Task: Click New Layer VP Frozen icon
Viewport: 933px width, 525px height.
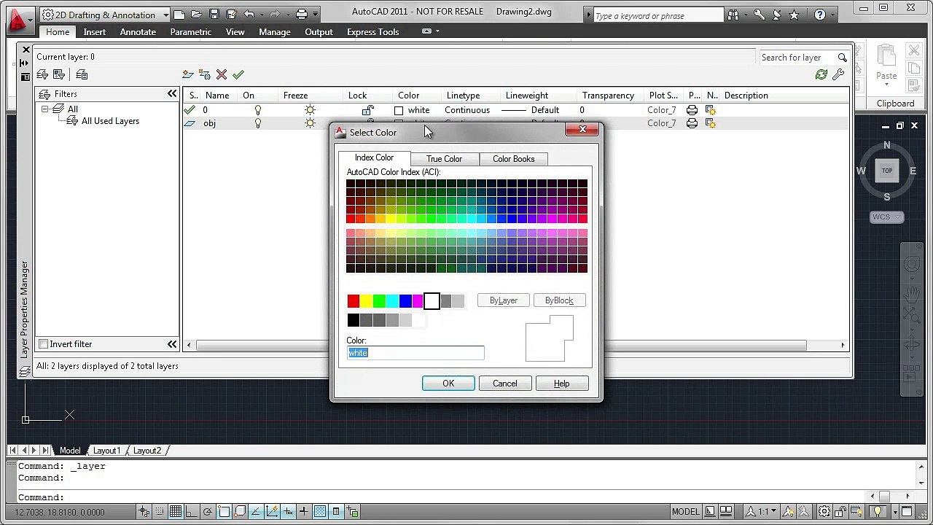Action: 205,74
